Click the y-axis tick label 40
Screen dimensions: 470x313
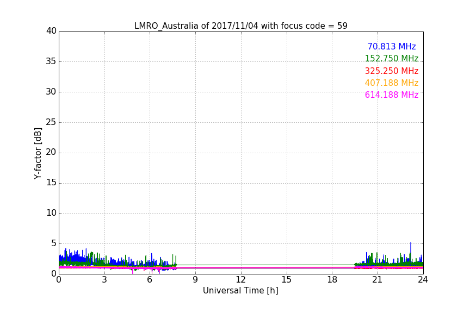coord(51,31)
